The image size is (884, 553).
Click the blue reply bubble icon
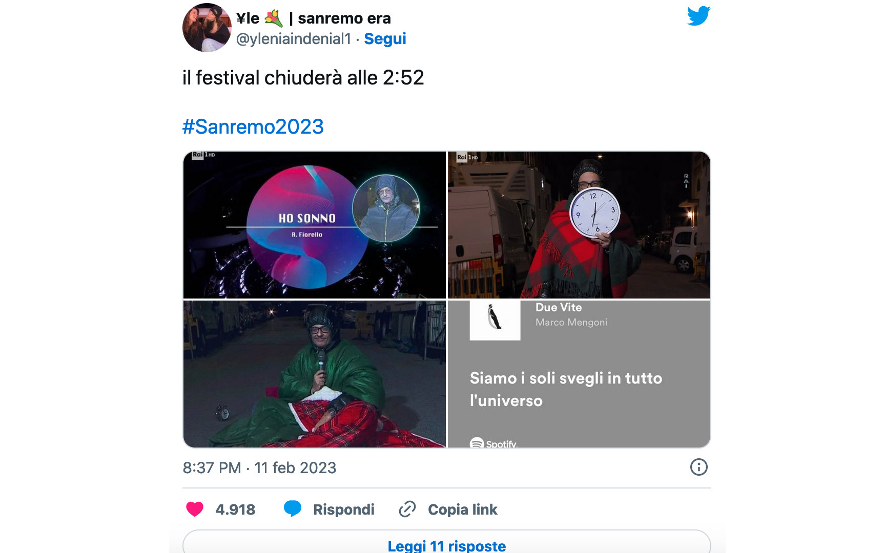[293, 508]
